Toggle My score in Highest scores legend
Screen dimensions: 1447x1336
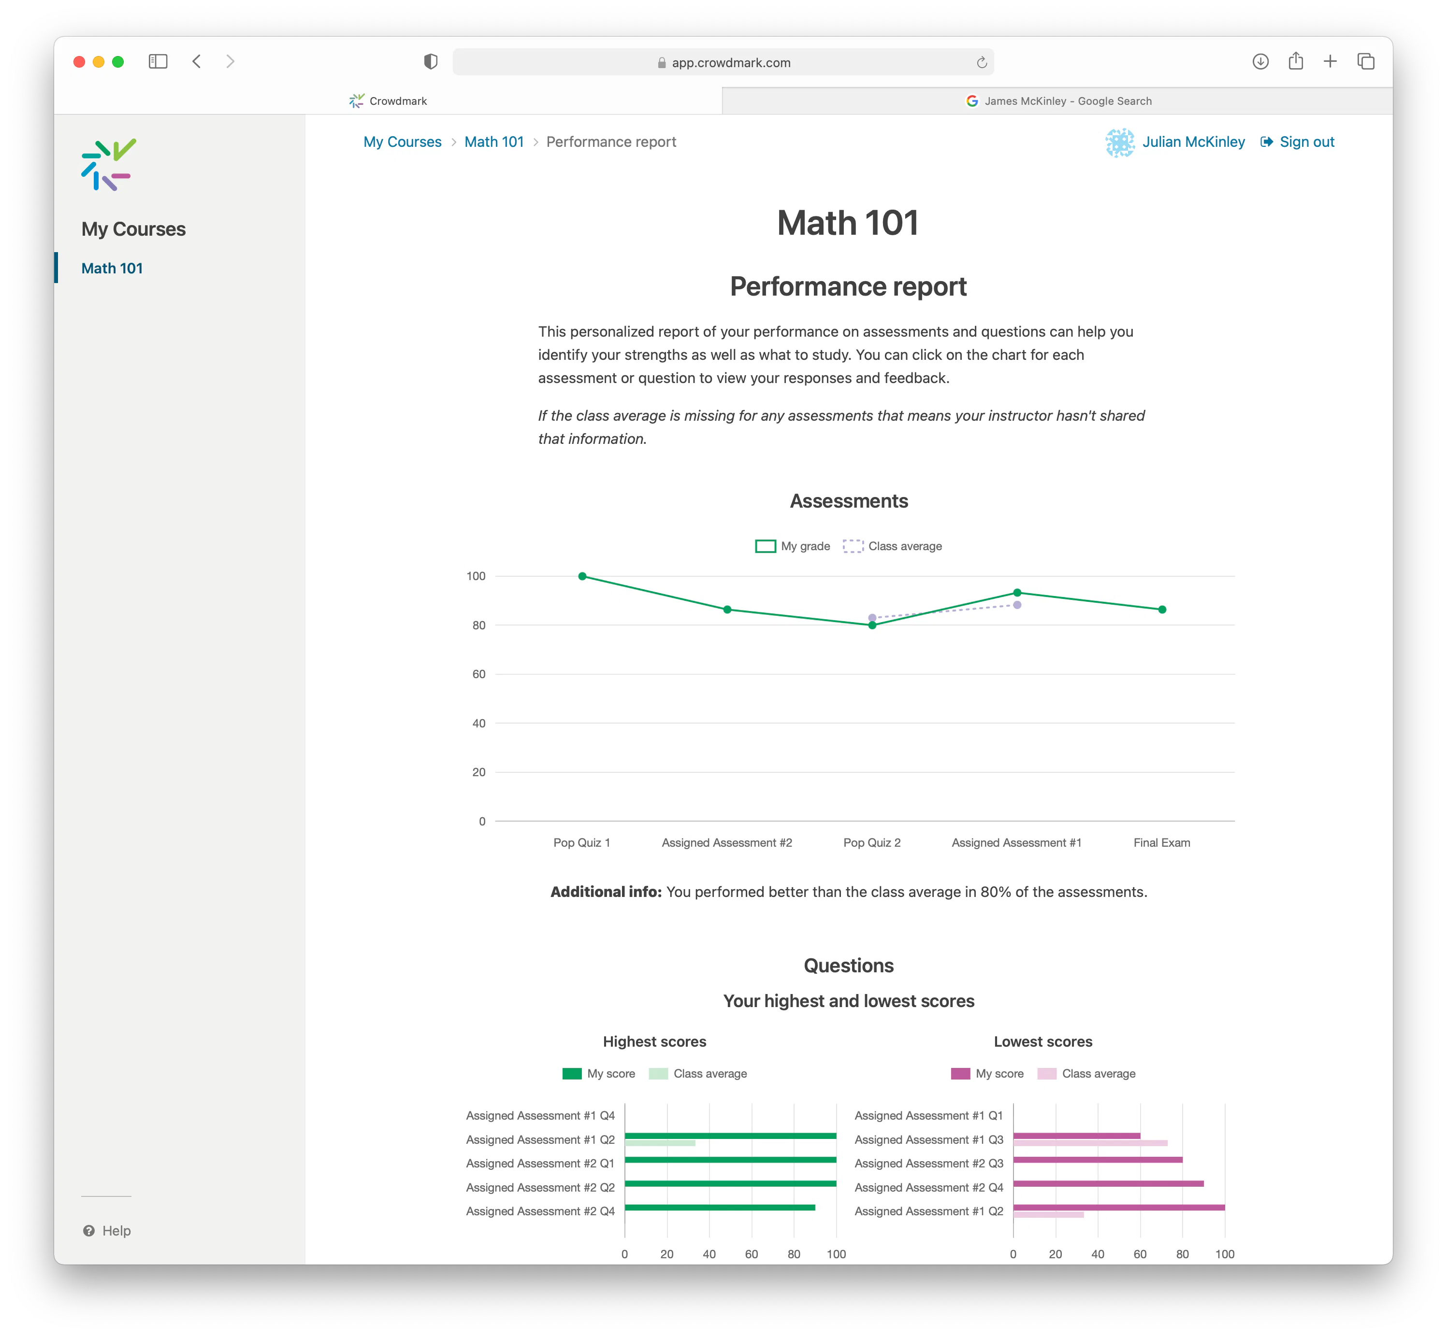(x=598, y=1074)
